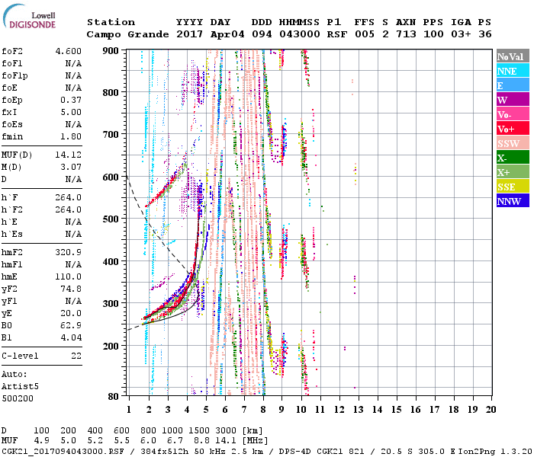Click the C-level value 22
534x457 pixels.
[x=76, y=356]
